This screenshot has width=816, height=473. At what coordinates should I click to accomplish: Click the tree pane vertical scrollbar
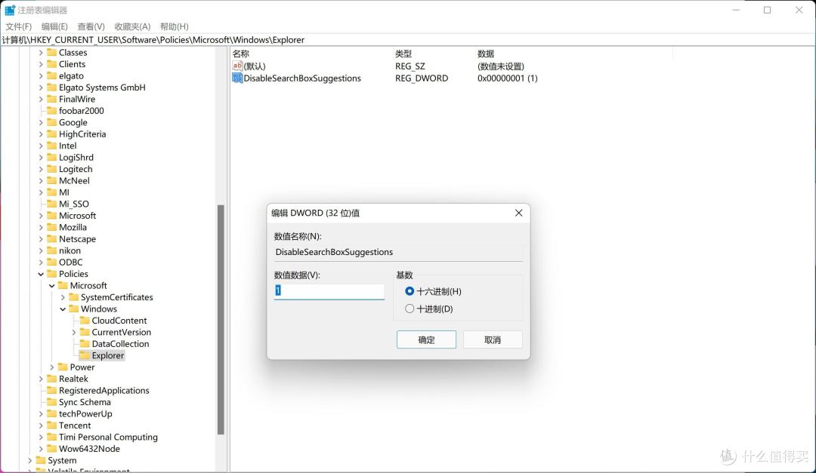pyautogui.click(x=221, y=317)
